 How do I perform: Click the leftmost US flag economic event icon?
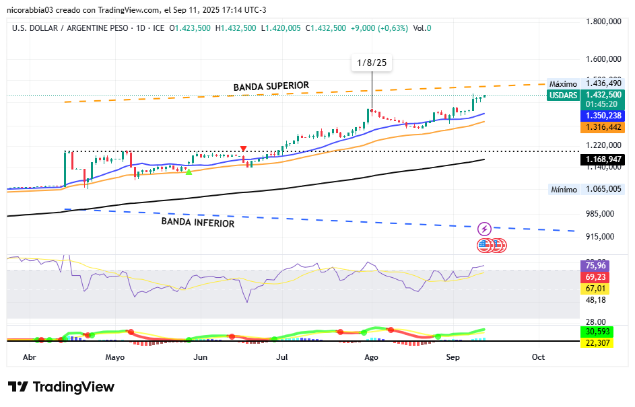pyautogui.click(x=484, y=246)
